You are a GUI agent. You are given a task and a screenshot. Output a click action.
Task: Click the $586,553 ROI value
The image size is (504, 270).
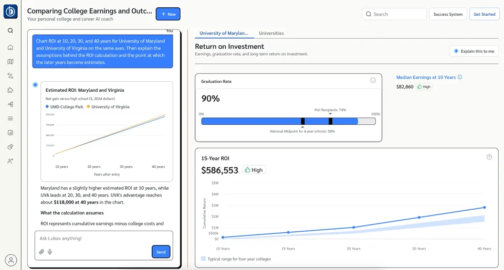coord(219,170)
